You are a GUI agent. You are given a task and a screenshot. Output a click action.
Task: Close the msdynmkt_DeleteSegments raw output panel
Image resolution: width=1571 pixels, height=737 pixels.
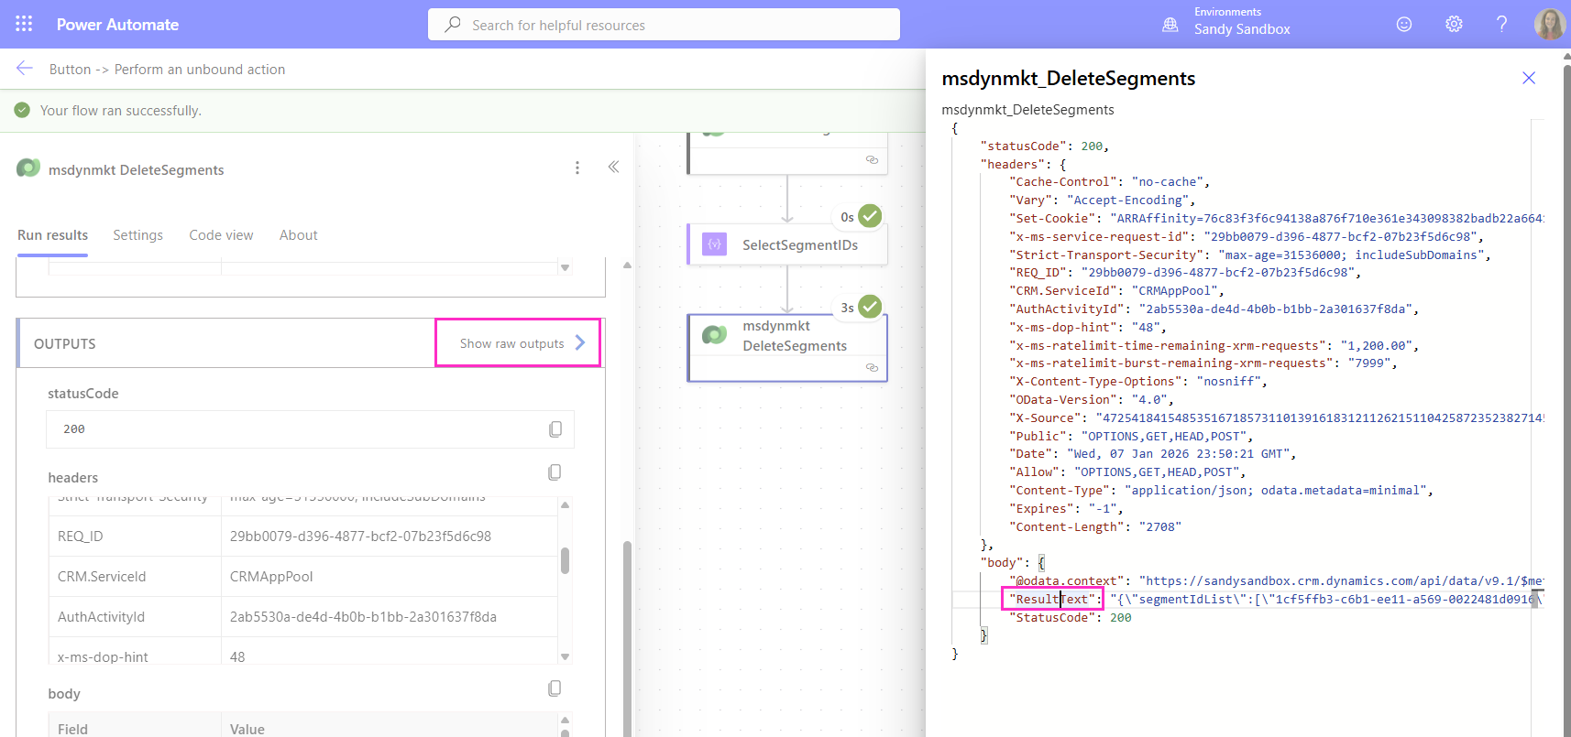tap(1529, 78)
